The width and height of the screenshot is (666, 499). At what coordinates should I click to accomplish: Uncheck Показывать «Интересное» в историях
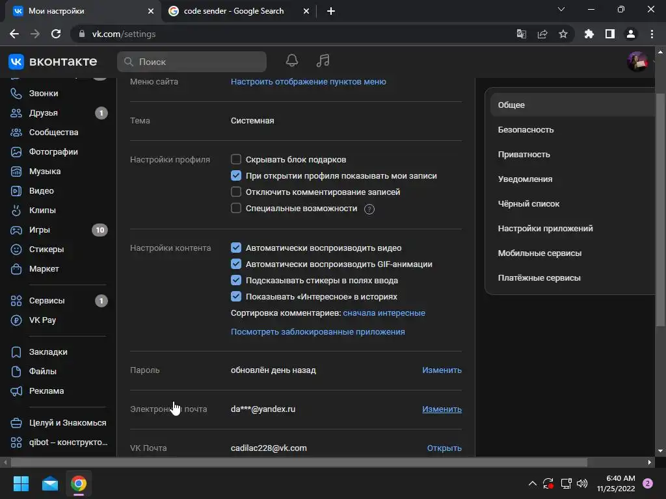click(x=235, y=296)
